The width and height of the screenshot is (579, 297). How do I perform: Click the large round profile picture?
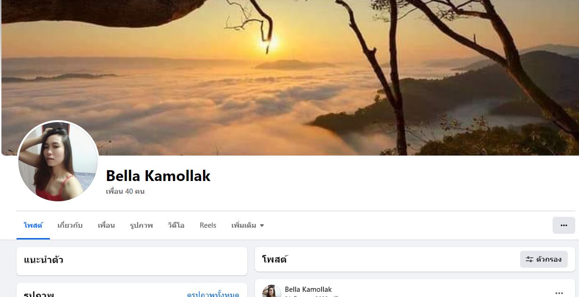(58, 161)
